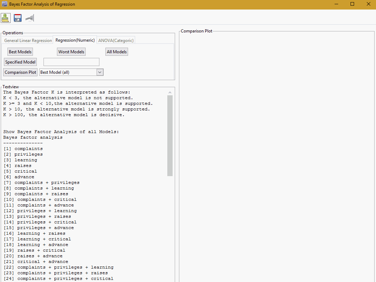Click model line '[5] critical'
This screenshot has height=282, width=376.
[x=21, y=172]
